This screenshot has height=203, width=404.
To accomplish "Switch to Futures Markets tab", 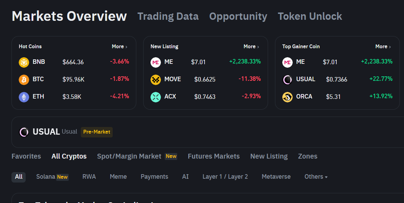I will [x=214, y=156].
